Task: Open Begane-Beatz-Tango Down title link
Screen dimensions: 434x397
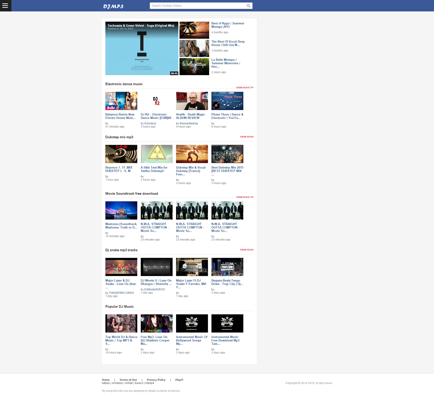Action: tap(227, 282)
